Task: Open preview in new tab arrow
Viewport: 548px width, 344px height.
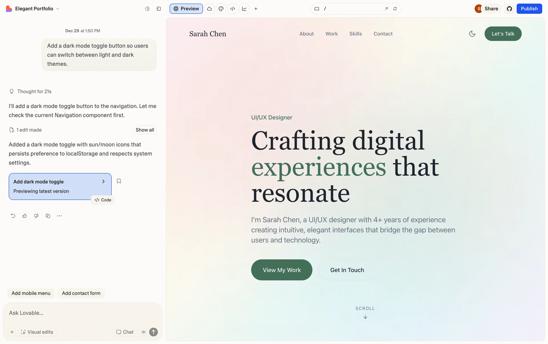Action: (386, 9)
